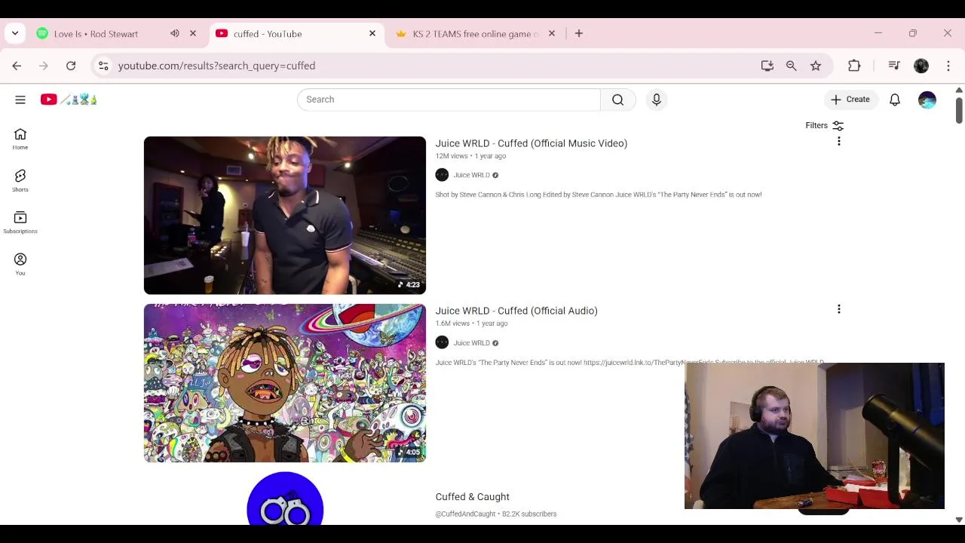Viewport: 965px width, 543px height.
Task: Click in the YouTube search box
Action: [449, 100]
